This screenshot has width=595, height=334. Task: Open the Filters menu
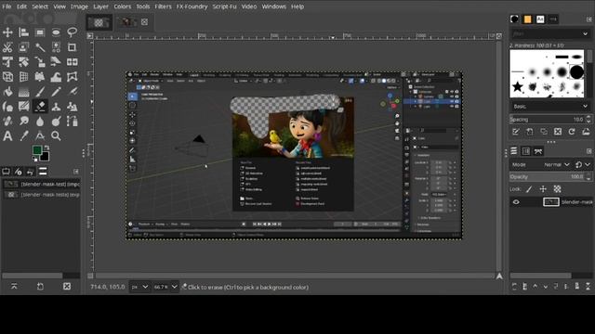[163, 6]
